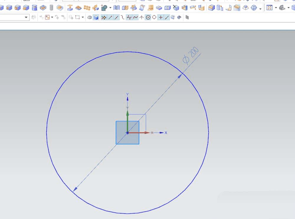Select the green Y axis arrow
This screenshot has height=219, width=295.
[127, 122]
